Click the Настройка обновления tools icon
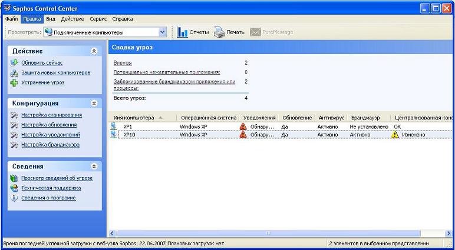 pyautogui.click(x=14, y=125)
